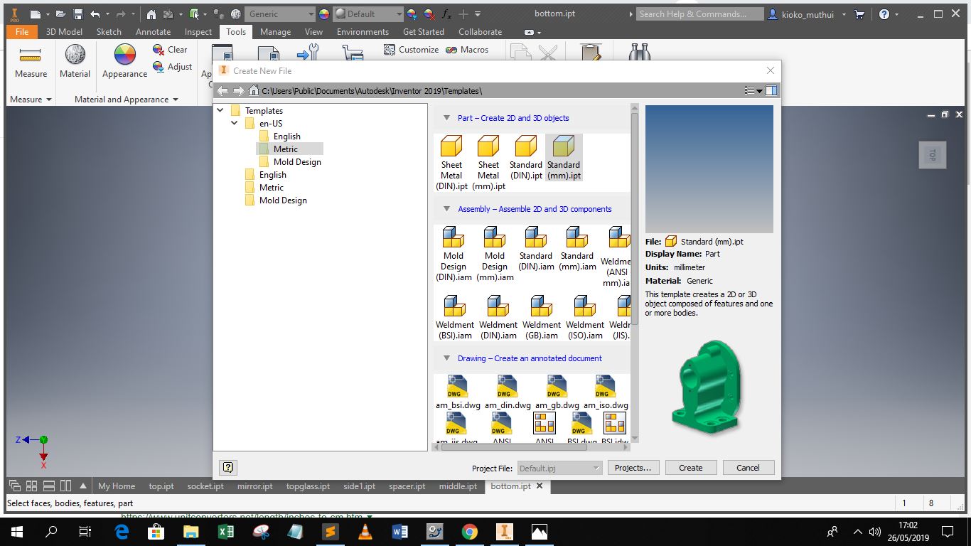
Task: Click the home icon in the templates path bar
Action: (253, 91)
